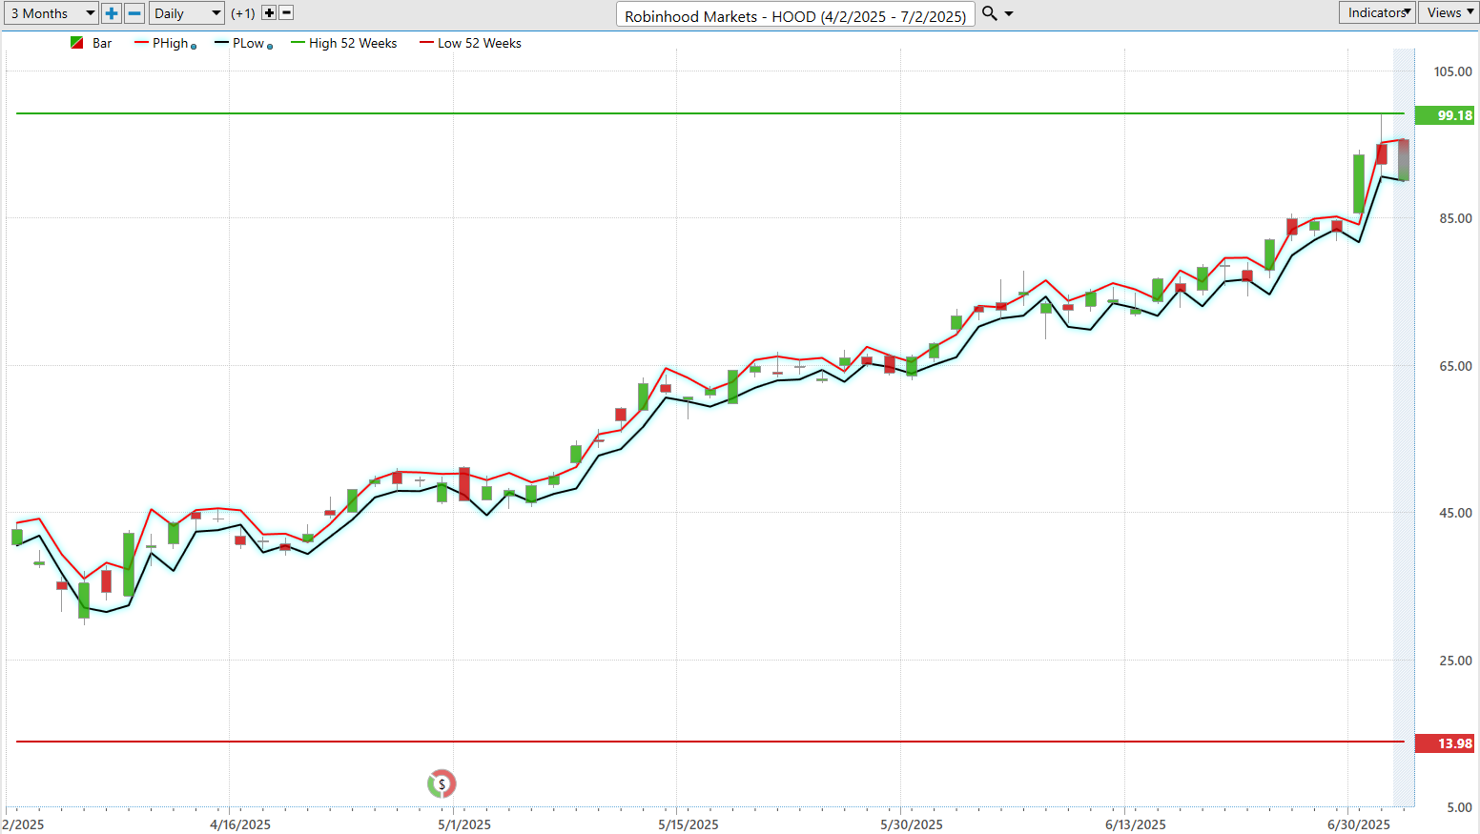Expand the arrow next to search icon

pyautogui.click(x=1009, y=14)
